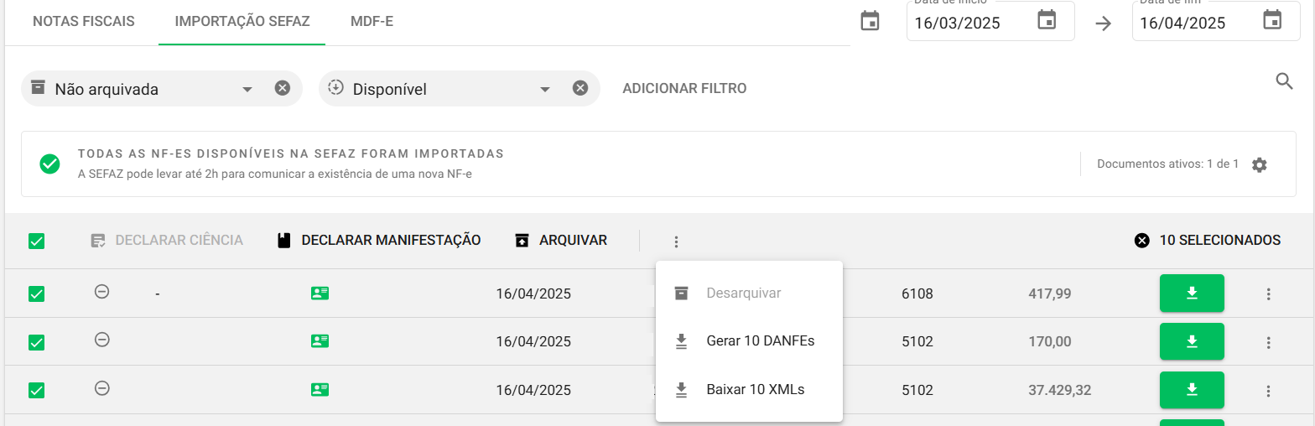Toggle the bulk actions three-dot menu

676,242
